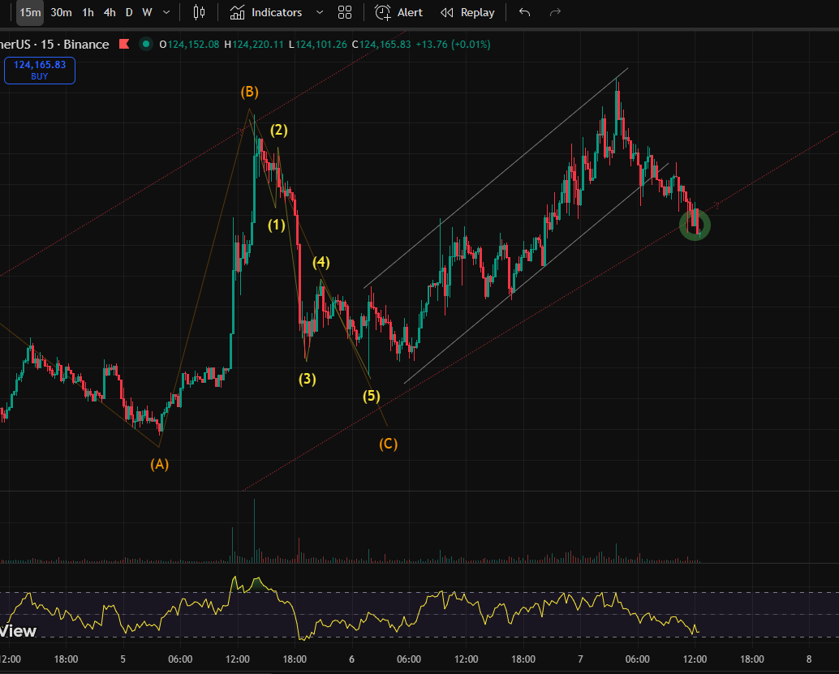Click the Alert clock icon
This screenshot has width=839, height=674.
383,12
